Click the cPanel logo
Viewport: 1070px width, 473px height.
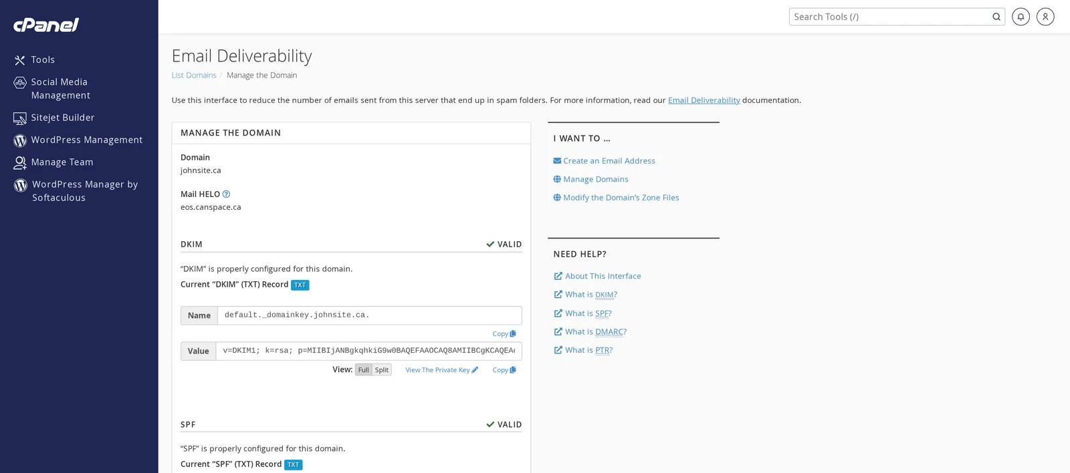point(46,25)
